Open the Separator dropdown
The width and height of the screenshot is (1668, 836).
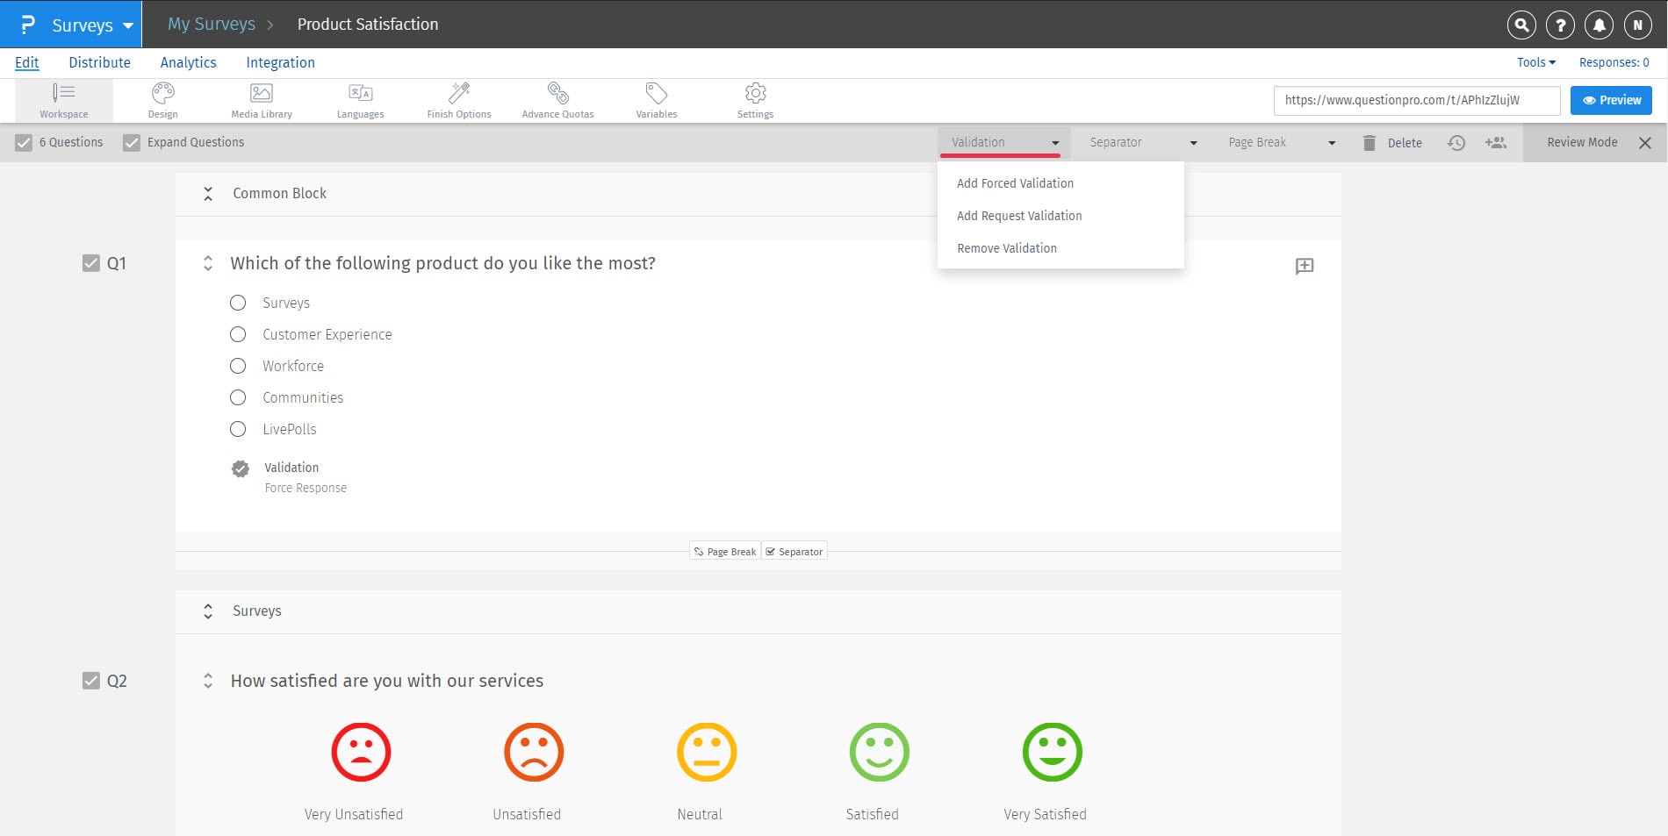tap(1141, 142)
